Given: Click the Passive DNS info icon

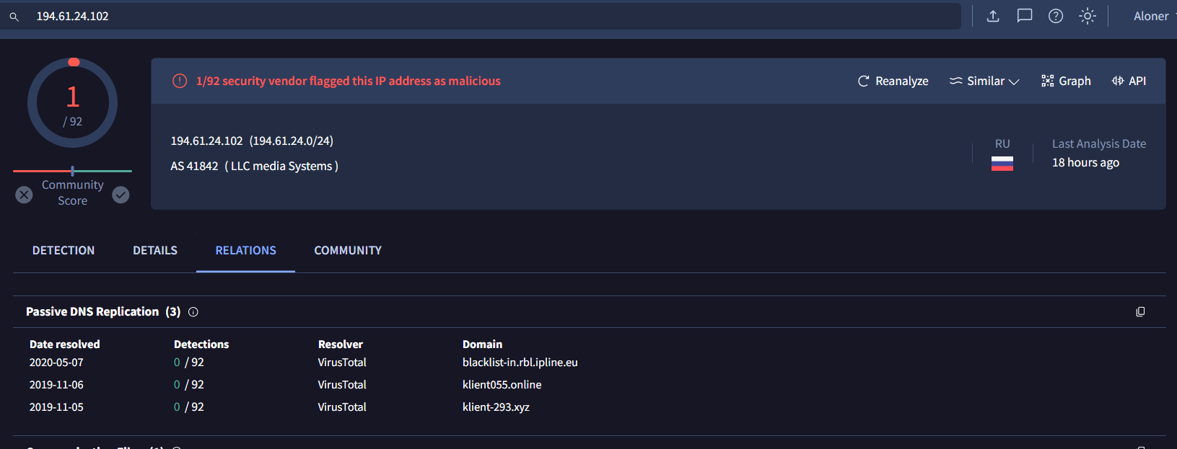Looking at the screenshot, I should click(193, 312).
